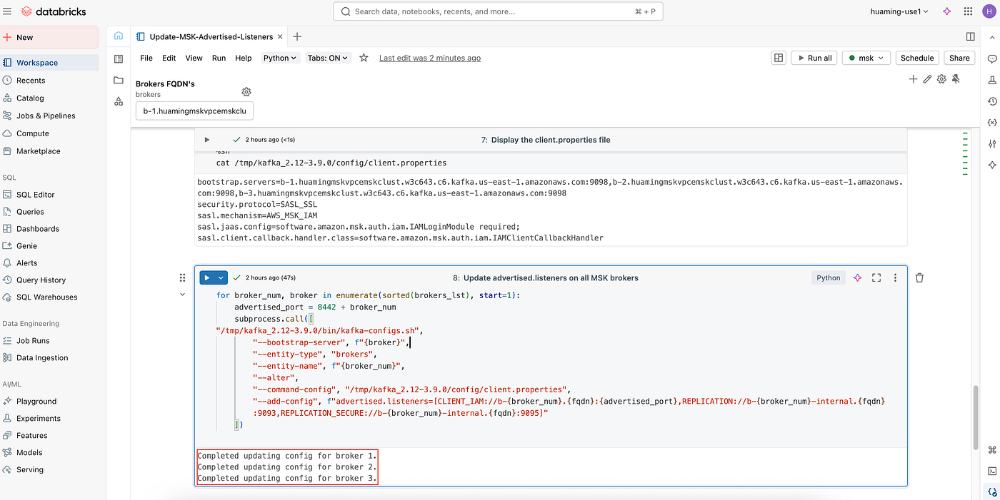Open the File menu

[146, 58]
